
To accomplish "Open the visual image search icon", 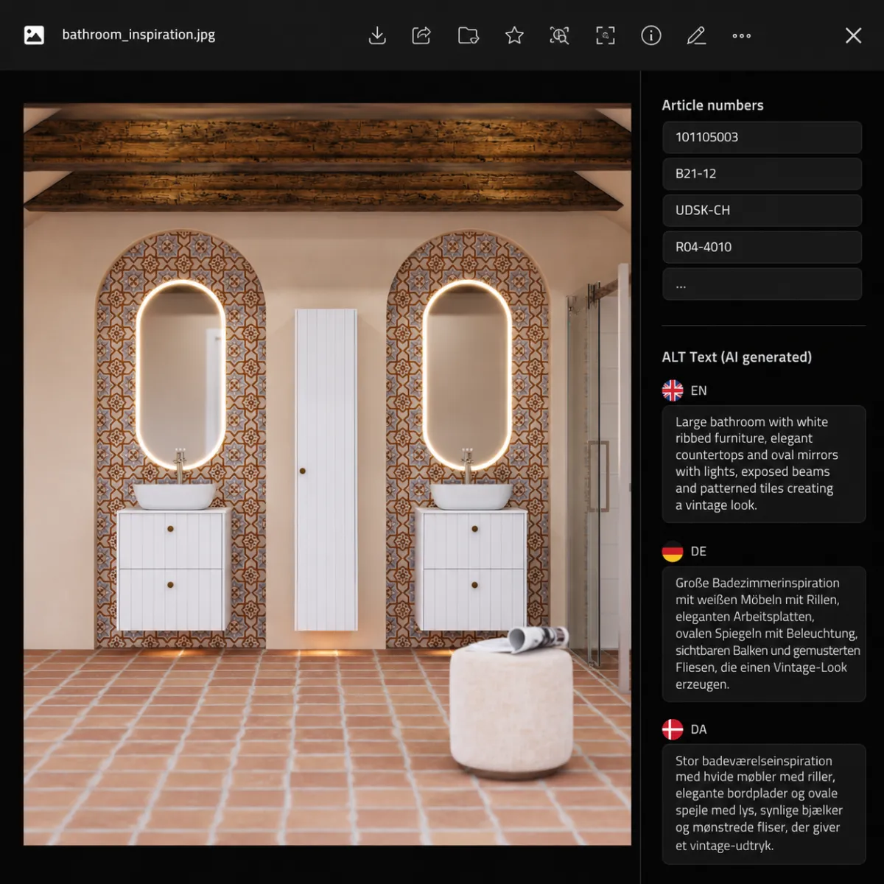I will (560, 35).
